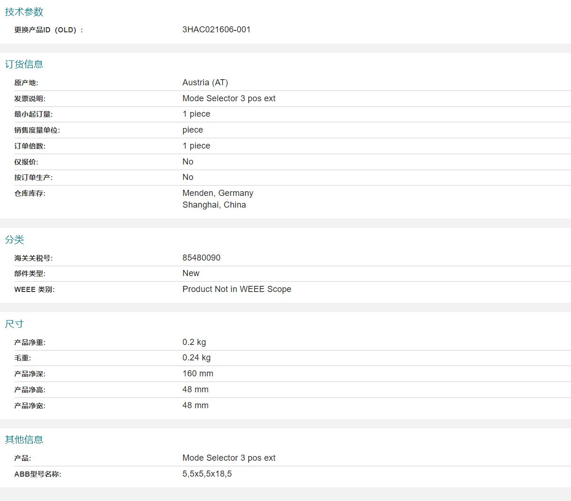Click the product ID 3HAC021606-001 value

pyautogui.click(x=216, y=30)
